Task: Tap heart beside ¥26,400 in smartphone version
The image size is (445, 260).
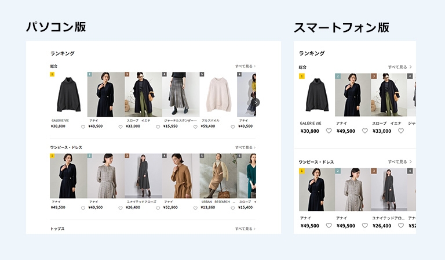Action: [x=400, y=226]
